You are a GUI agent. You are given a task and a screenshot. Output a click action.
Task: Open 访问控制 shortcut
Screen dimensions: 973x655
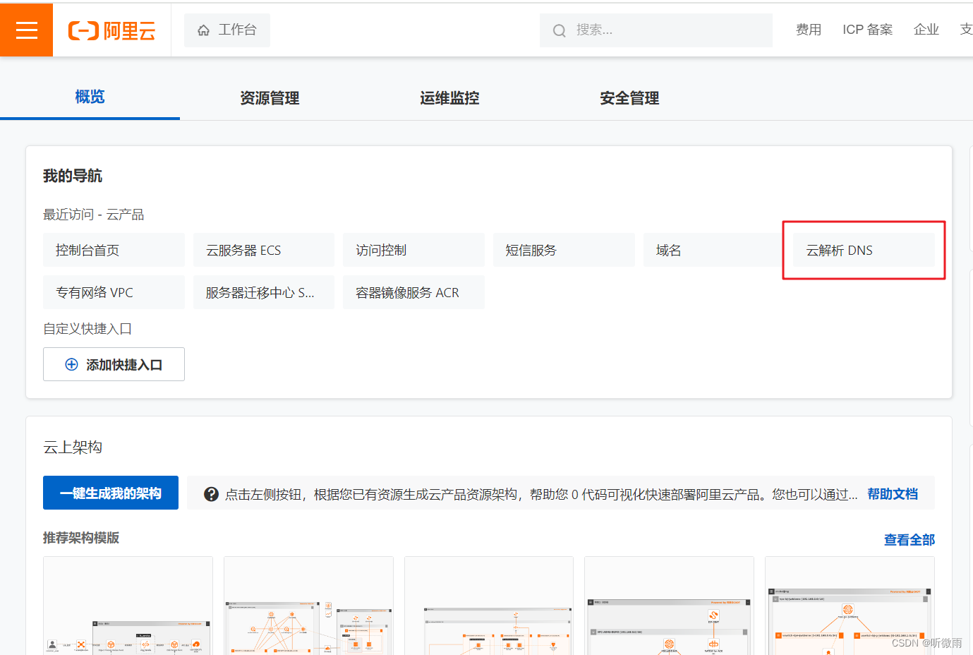pos(413,250)
